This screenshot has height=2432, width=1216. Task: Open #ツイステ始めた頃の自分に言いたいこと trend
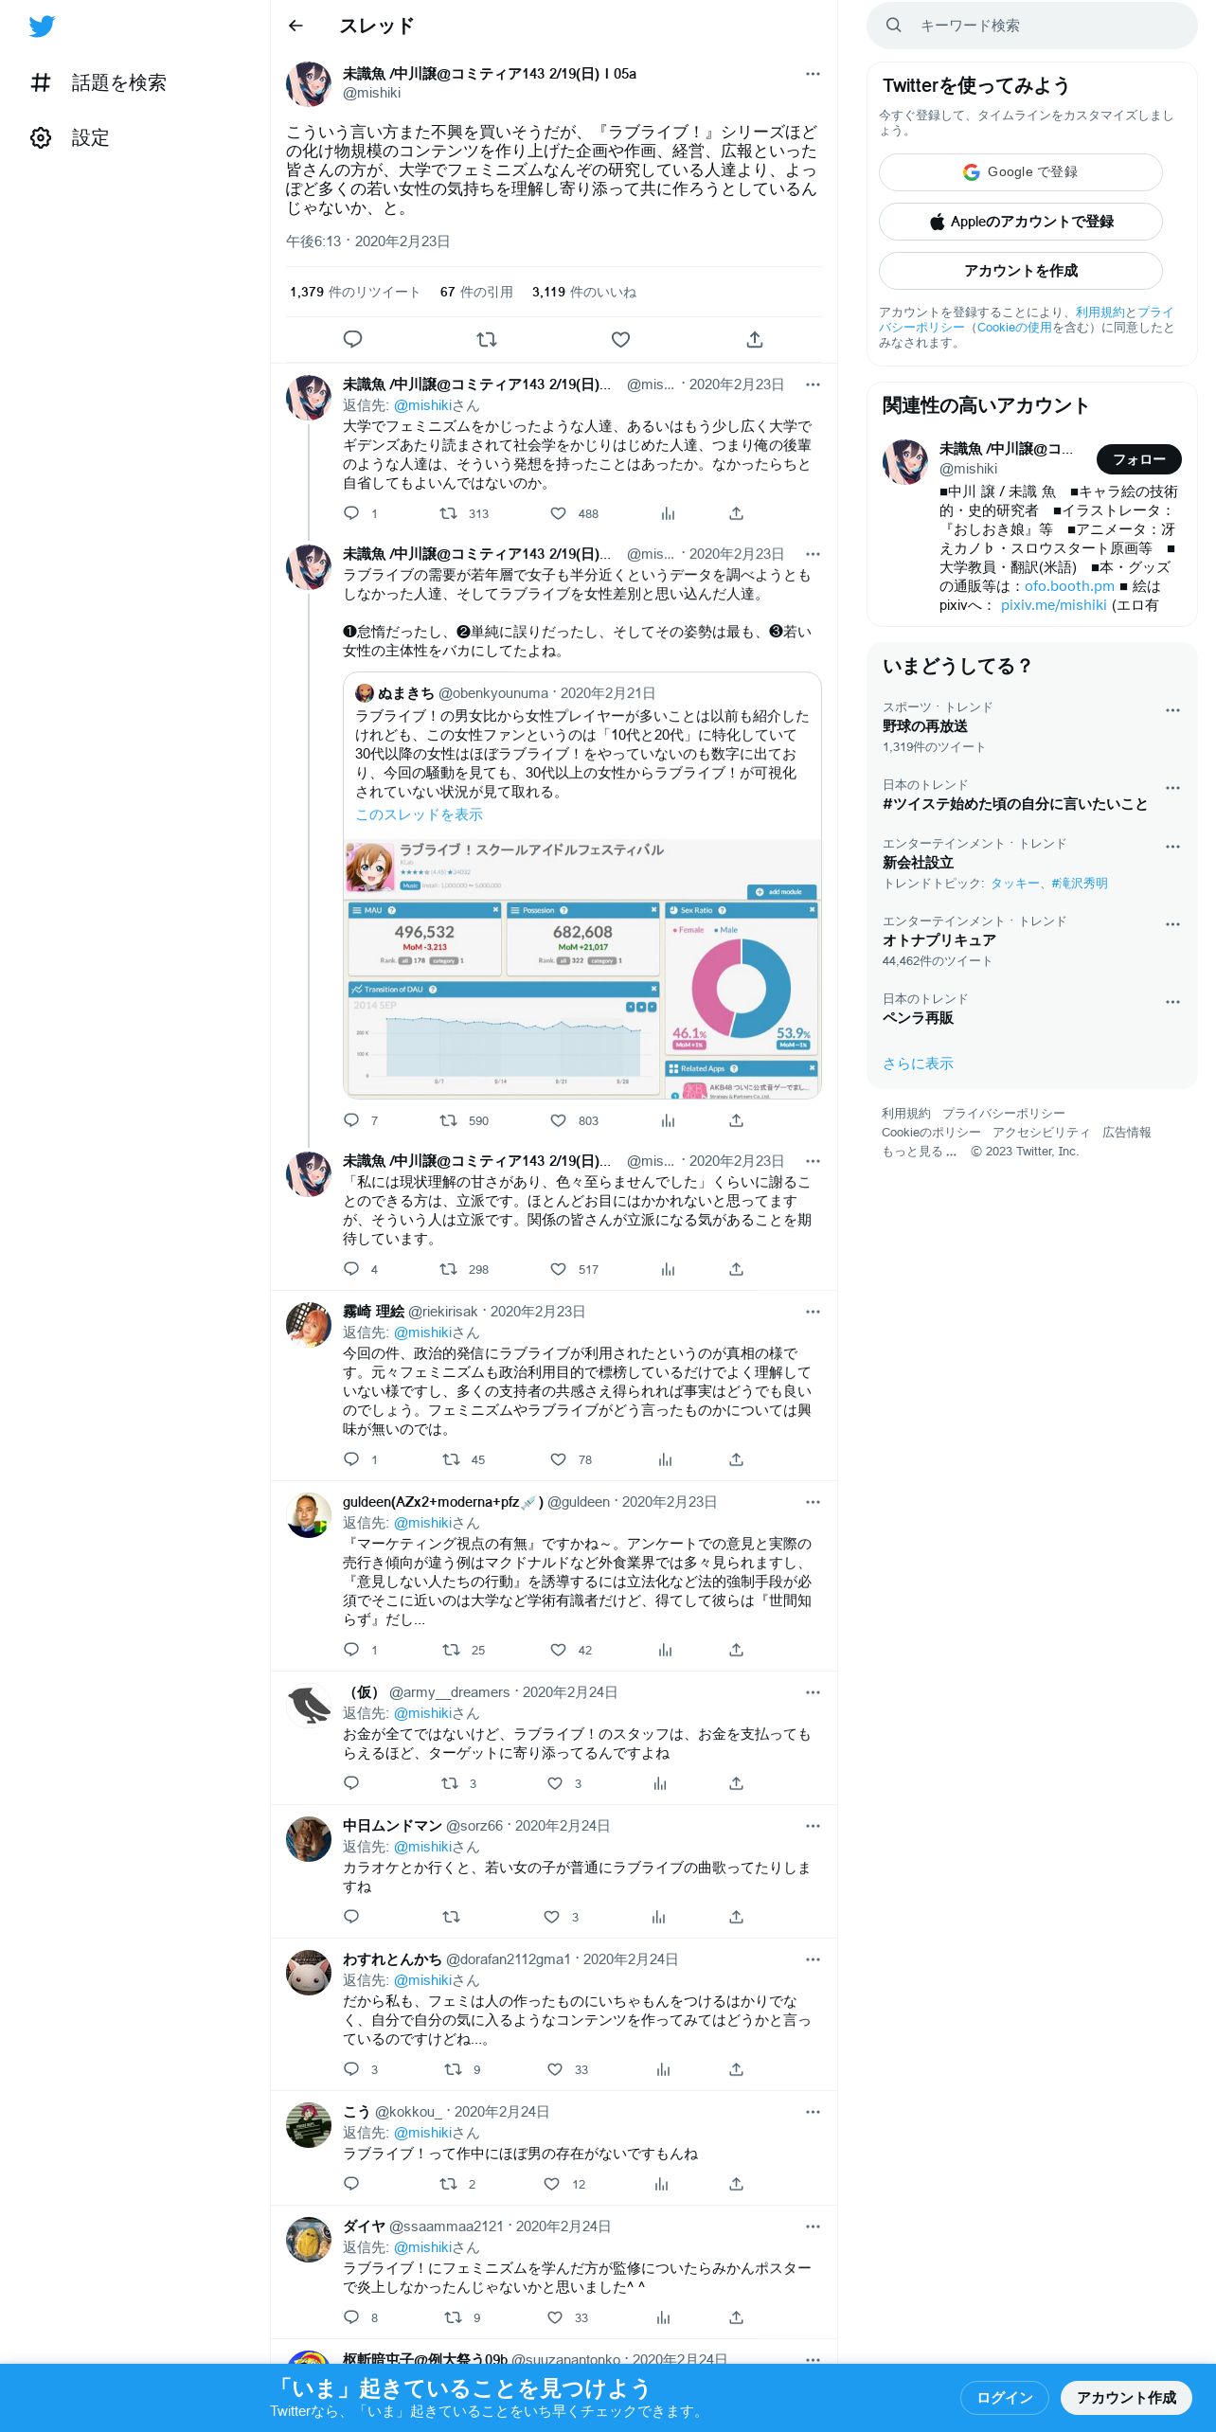pos(1015,804)
